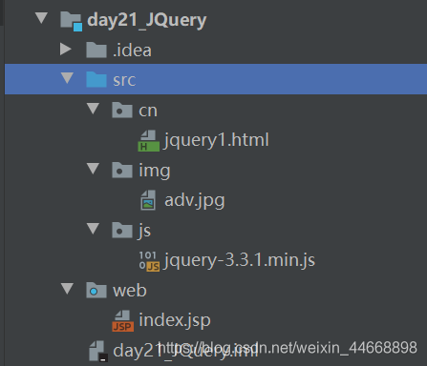Click the cn package folder icon
Viewport: 427px width, 366px height.
click(x=122, y=111)
